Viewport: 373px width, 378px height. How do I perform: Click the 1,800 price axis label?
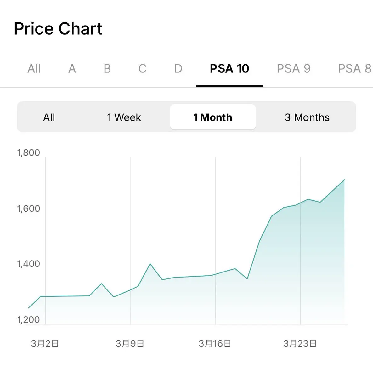[x=28, y=153]
